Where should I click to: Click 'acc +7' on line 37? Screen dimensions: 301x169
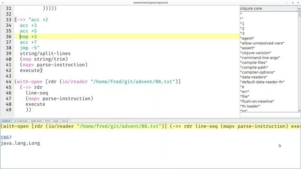28,42
